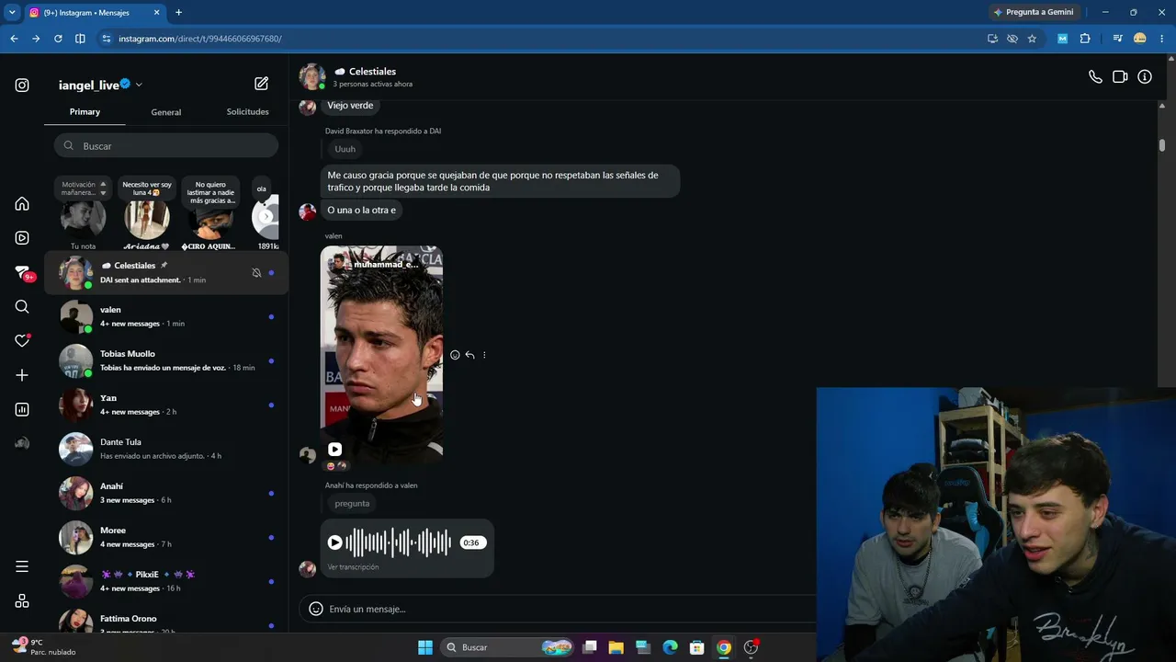Open the Chrome tab search dropdown
Screen dimensions: 1176x662
click(12, 12)
